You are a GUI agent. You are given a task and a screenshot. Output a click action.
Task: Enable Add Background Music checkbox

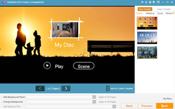pos(2,97)
